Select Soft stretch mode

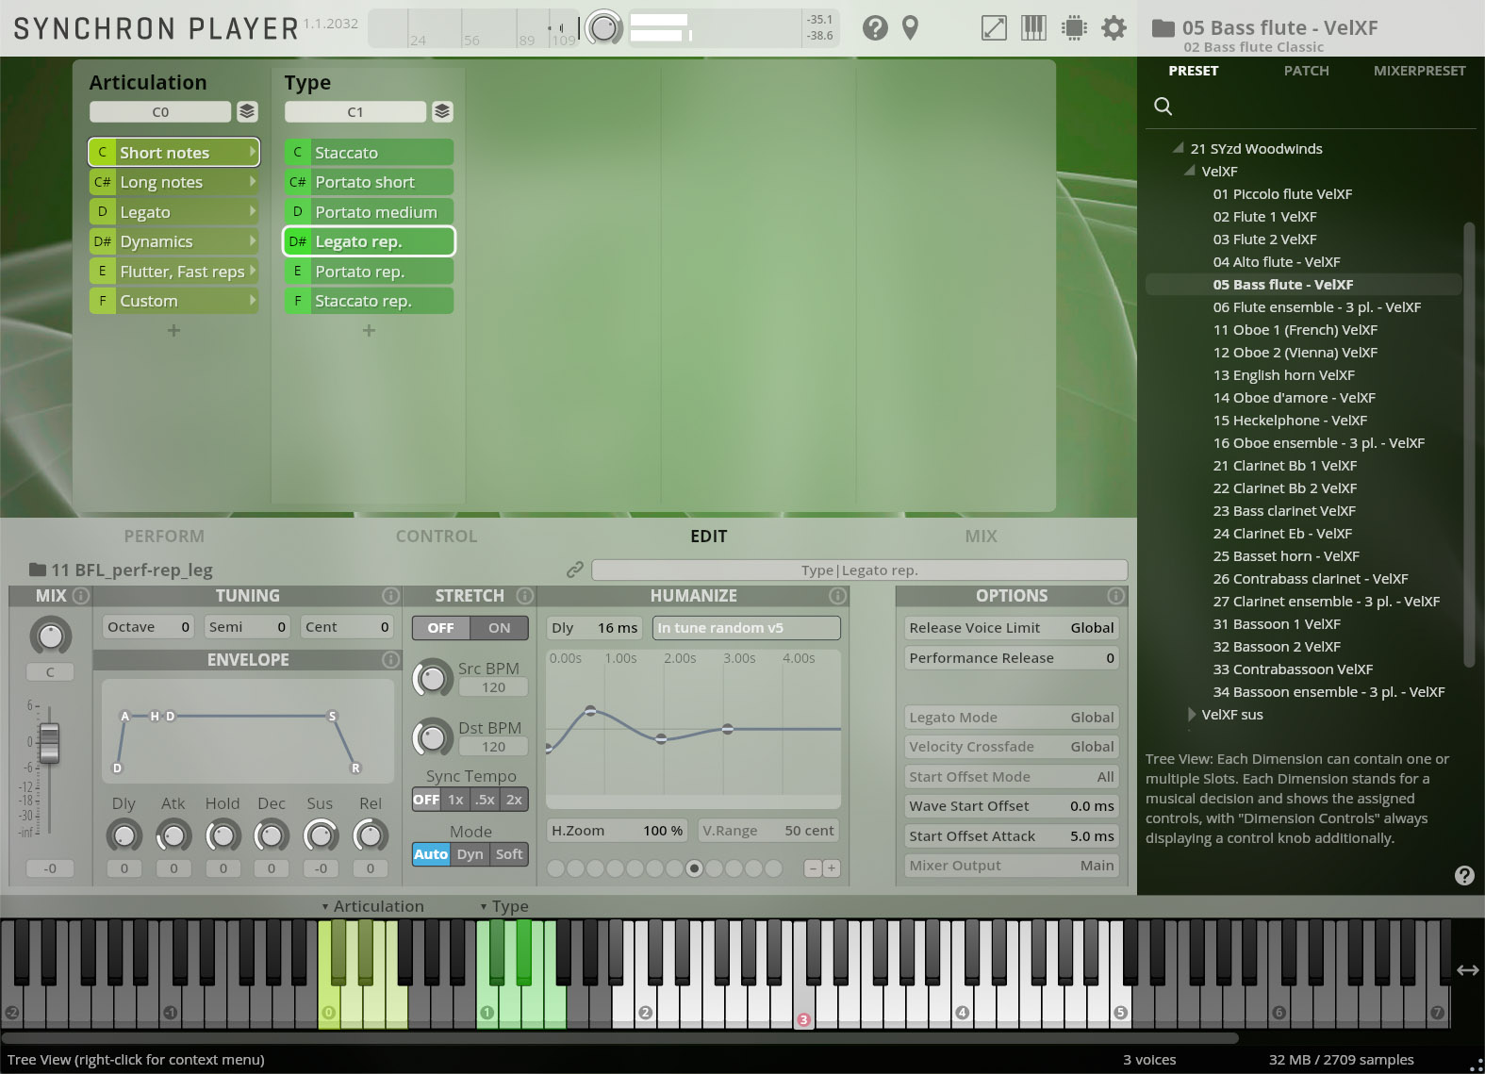pos(509,854)
